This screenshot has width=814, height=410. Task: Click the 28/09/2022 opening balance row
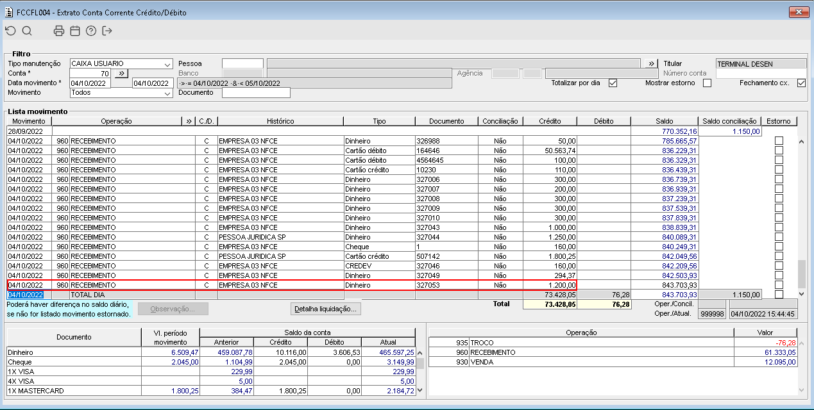point(383,131)
